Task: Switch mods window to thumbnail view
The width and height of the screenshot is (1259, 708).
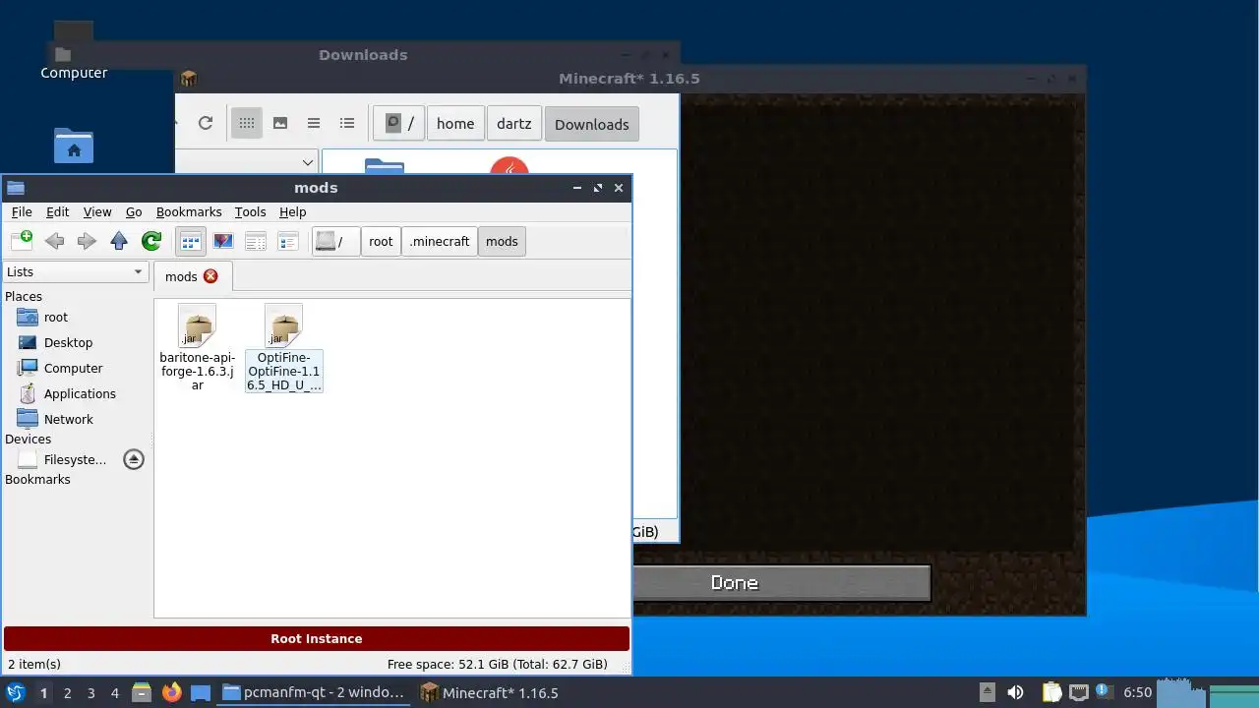Action: tap(223, 241)
